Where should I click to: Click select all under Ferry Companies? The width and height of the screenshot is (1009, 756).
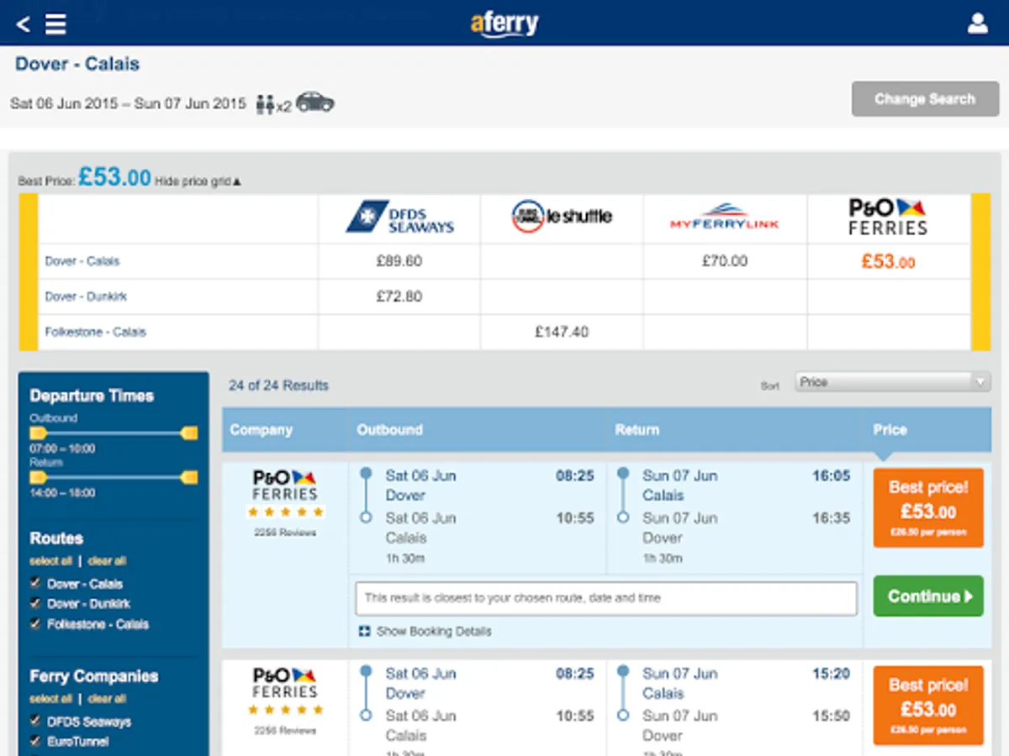point(50,699)
